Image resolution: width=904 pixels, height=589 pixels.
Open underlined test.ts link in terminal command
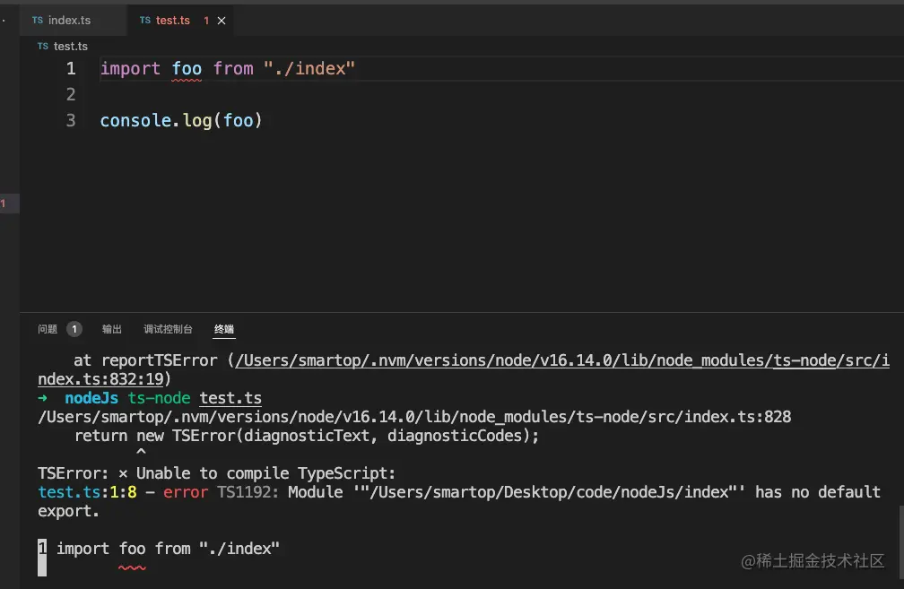pyautogui.click(x=230, y=398)
